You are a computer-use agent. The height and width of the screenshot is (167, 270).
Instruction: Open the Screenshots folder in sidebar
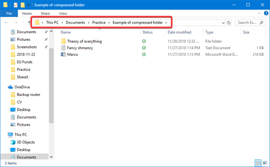[x=27, y=47]
